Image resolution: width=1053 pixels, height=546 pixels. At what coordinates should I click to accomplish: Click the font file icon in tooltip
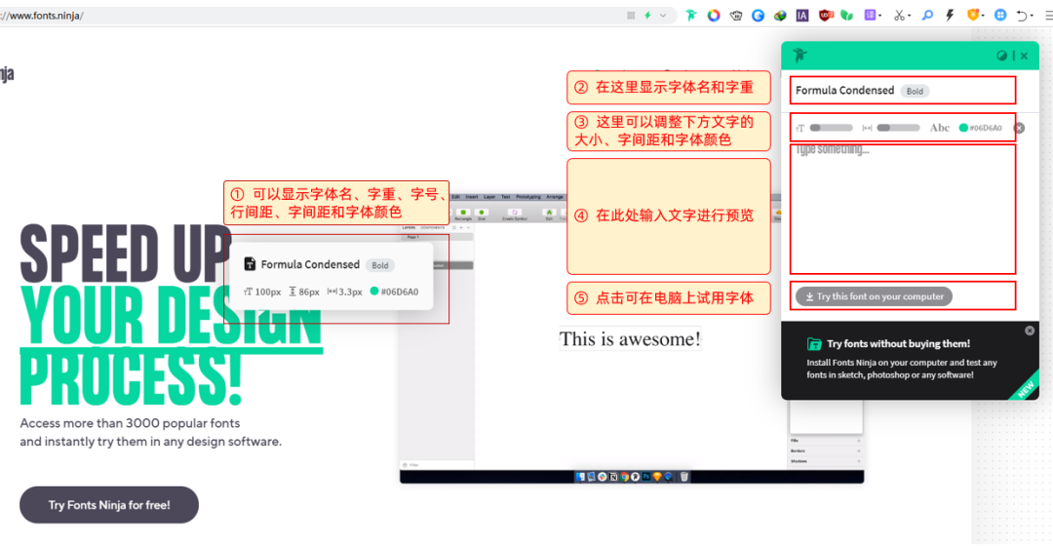[250, 264]
